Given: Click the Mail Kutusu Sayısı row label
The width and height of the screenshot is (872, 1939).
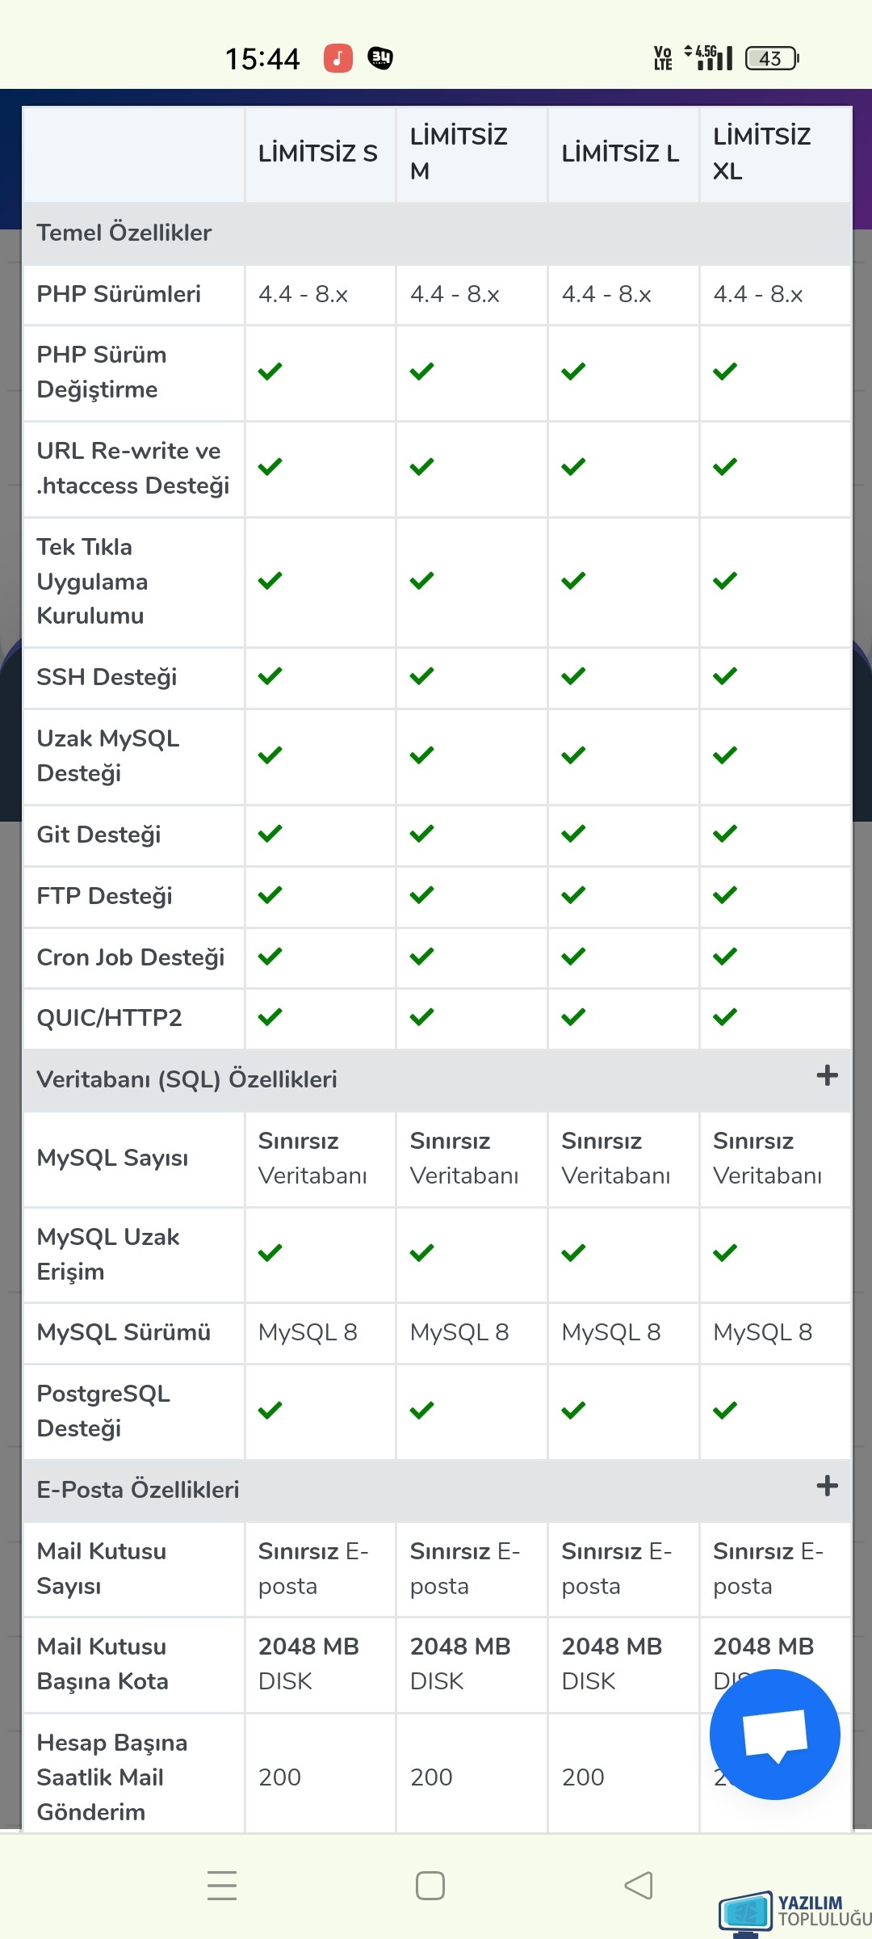Looking at the screenshot, I should coord(101,1569).
